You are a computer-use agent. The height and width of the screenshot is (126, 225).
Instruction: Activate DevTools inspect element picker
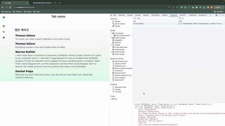coord(111,15)
